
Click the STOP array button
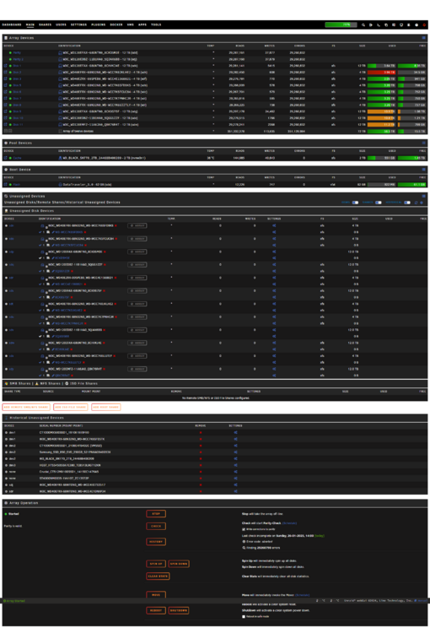pos(156,514)
